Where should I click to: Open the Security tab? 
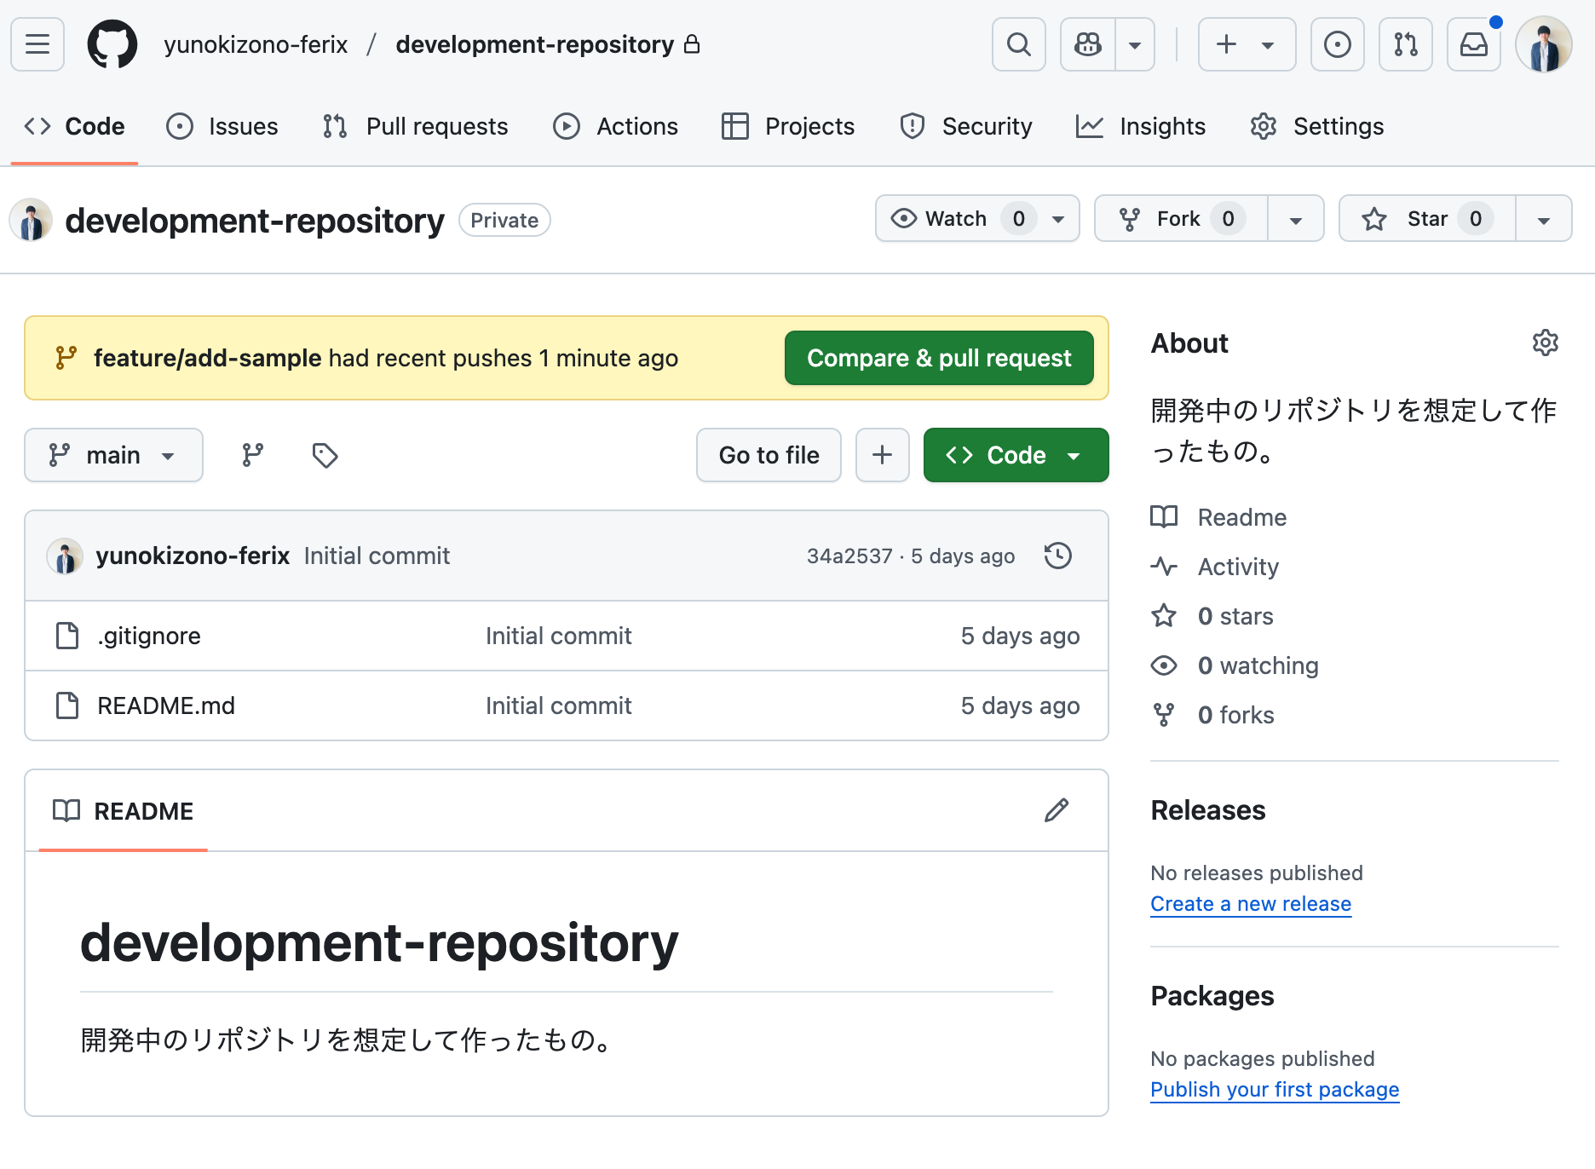987,126
